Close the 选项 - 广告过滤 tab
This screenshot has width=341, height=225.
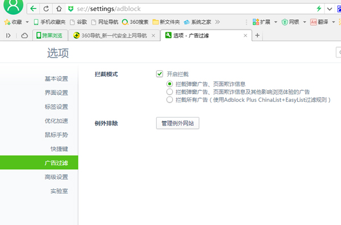coord(246,35)
